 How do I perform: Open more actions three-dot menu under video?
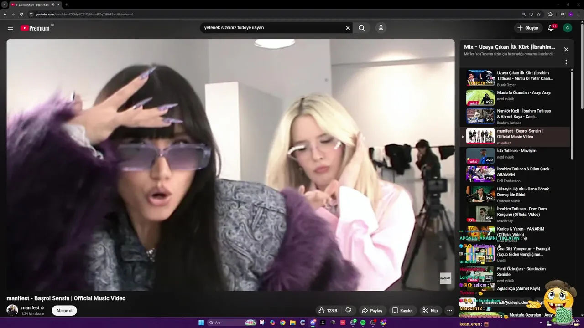point(450,311)
